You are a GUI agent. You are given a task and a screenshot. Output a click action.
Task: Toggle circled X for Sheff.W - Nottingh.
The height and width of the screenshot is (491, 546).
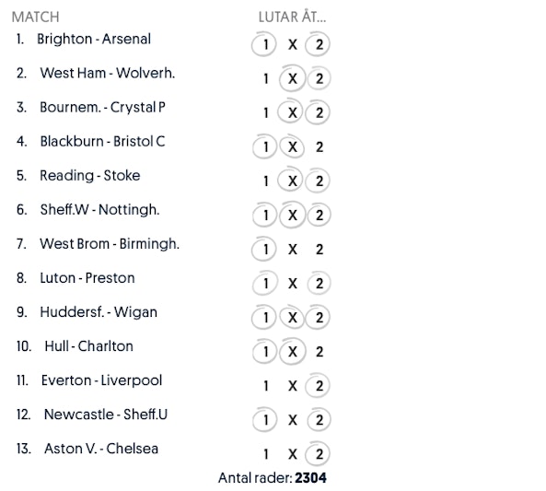[x=292, y=215]
